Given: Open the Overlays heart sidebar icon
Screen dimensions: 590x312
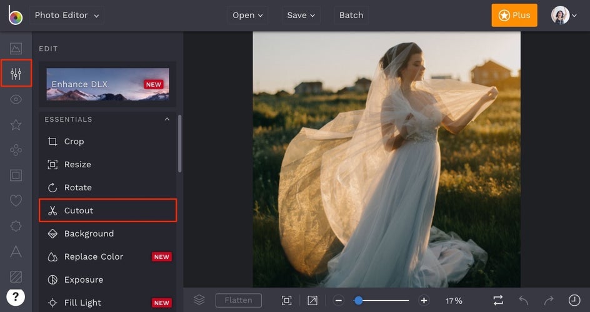Looking at the screenshot, I should tap(16, 200).
